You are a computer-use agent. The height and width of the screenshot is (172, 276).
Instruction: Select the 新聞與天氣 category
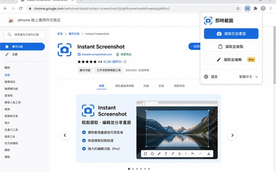11,116
